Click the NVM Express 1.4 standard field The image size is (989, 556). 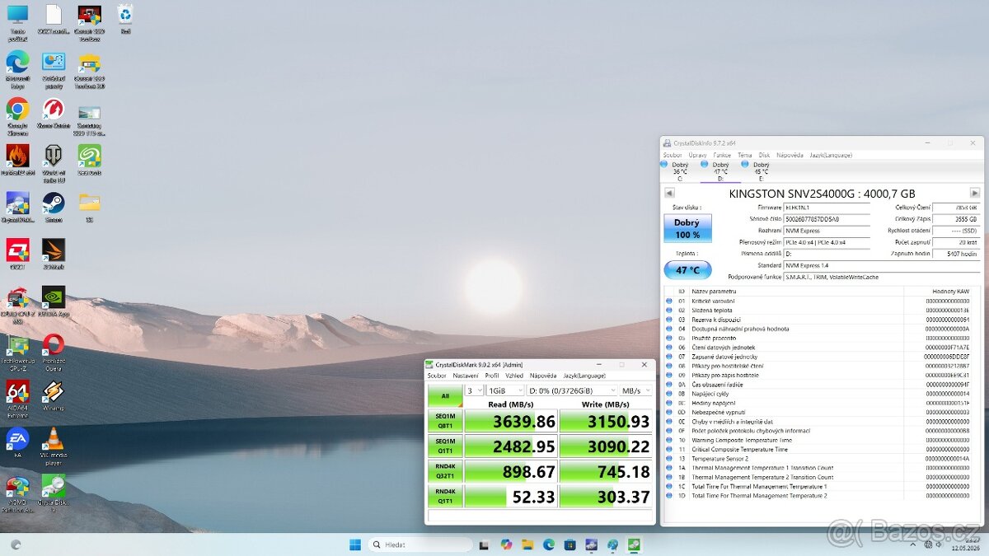(x=882, y=265)
